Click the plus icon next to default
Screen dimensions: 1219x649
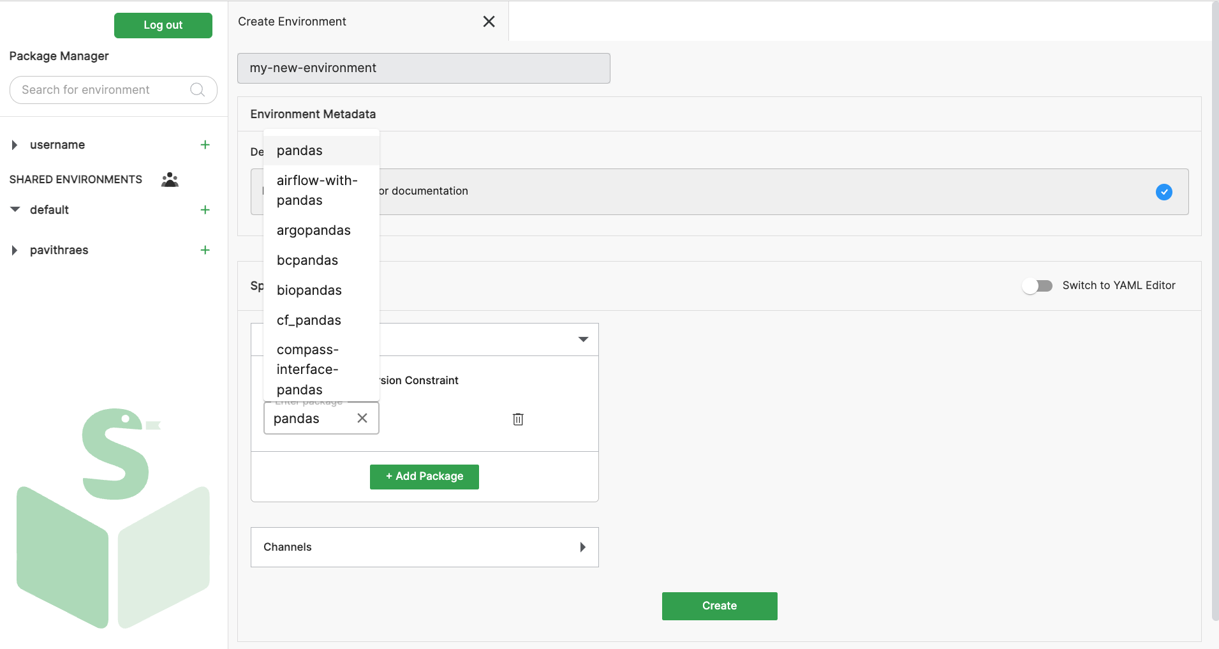pyautogui.click(x=205, y=210)
